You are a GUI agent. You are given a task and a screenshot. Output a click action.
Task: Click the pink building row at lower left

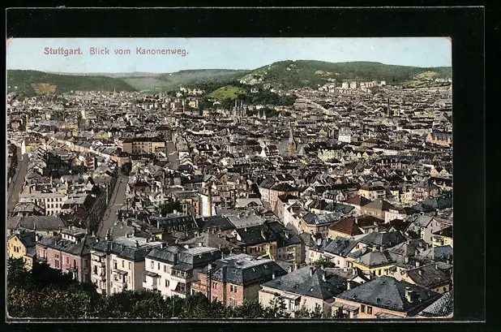(65, 256)
